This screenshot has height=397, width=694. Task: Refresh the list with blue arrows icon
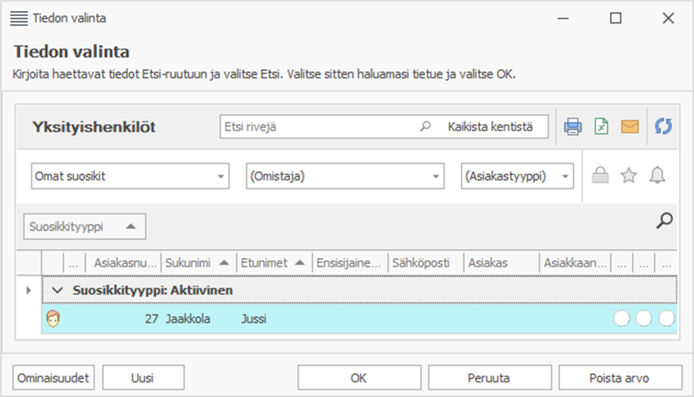click(x=663, y=126)
